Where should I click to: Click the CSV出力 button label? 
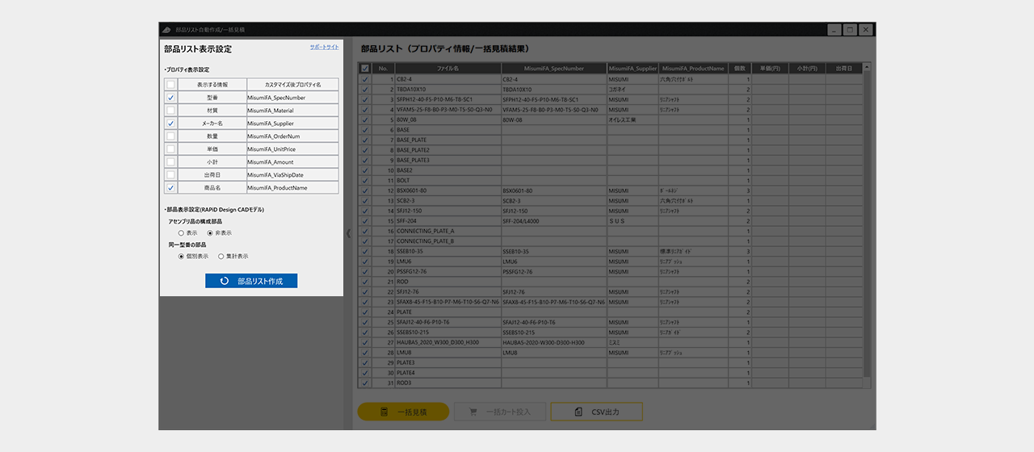click(x=605, y=412)
